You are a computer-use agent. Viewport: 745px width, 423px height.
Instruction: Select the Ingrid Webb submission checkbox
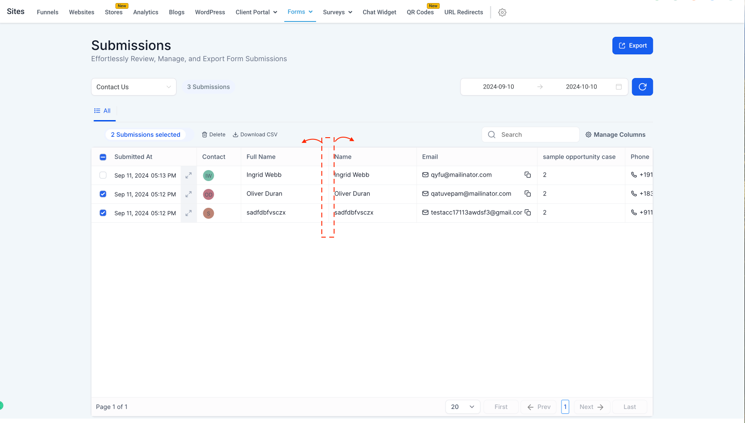pos(103,175)
